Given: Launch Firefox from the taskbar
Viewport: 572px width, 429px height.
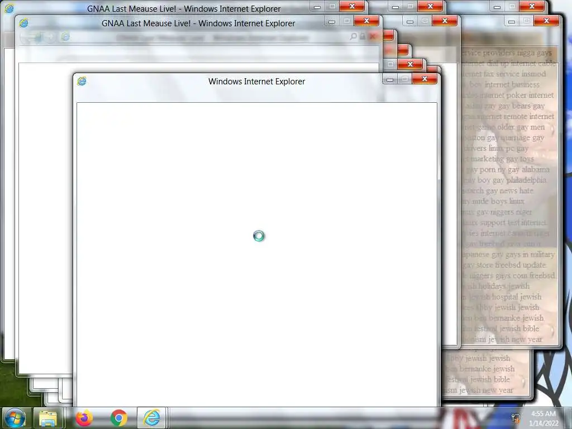Looking at the screenshot, I should 84,418.
